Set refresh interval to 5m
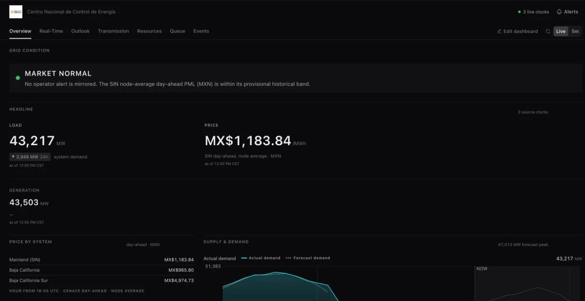This screenshot has height=301, width=585. [x=575, y=32]
